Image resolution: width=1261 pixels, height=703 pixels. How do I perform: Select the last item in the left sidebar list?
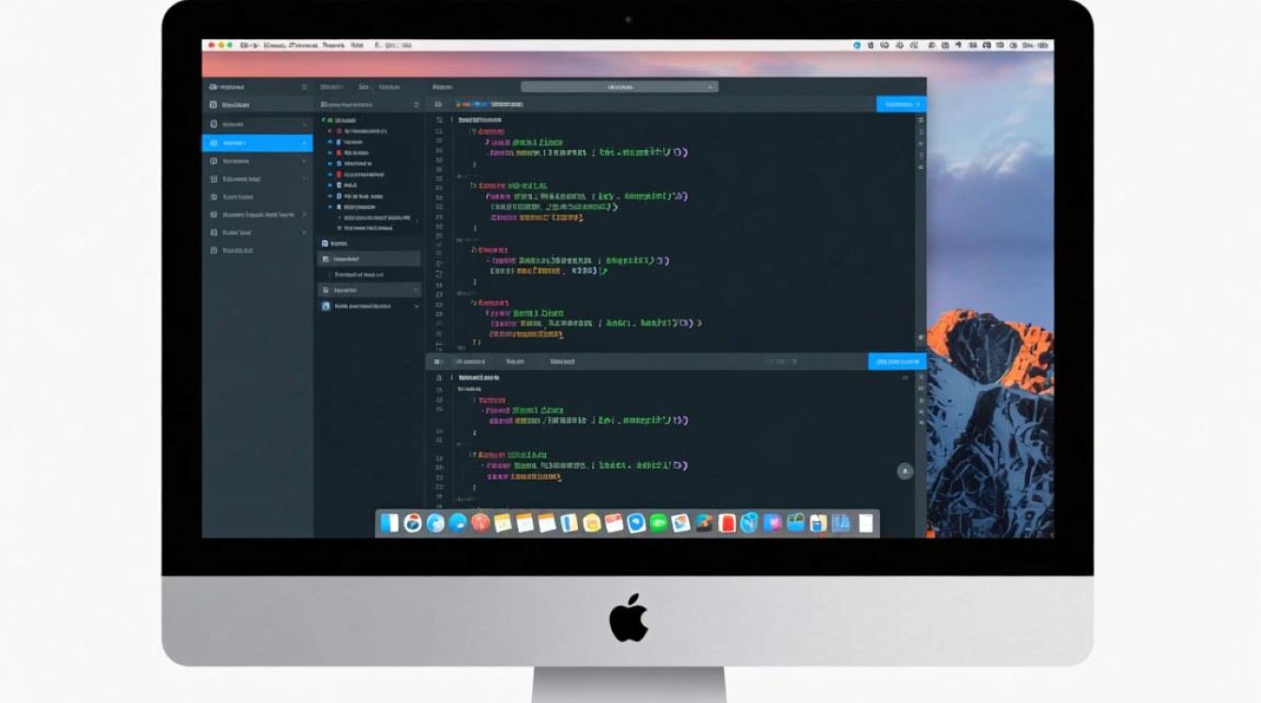(x=236, y=250)
